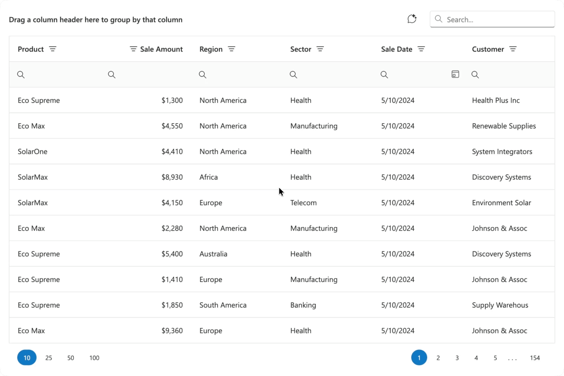Click the Product filter row search icon
This screenshot has width=564, height=376.
coord(21,74)
